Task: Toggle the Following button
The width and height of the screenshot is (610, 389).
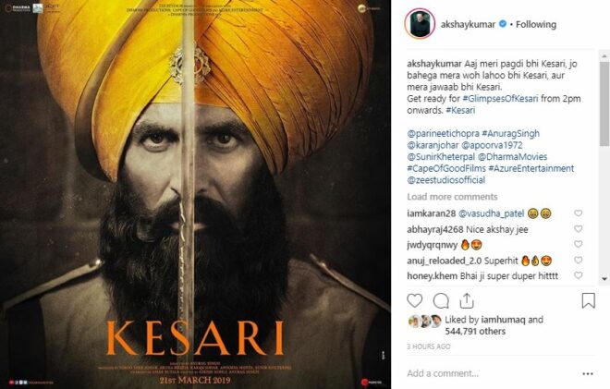Action: pyautogui.click(x=536, y=25)
